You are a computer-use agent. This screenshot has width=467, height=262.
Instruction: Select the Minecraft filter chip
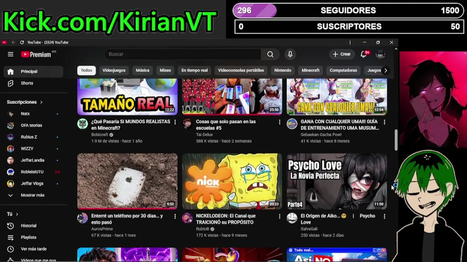[x=310, y=70]
